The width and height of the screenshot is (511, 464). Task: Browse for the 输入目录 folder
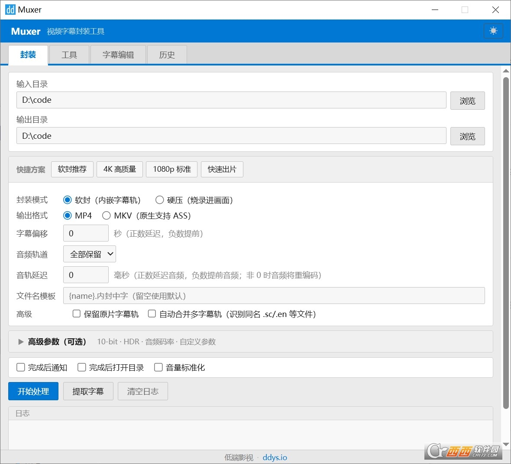(467, 101)
